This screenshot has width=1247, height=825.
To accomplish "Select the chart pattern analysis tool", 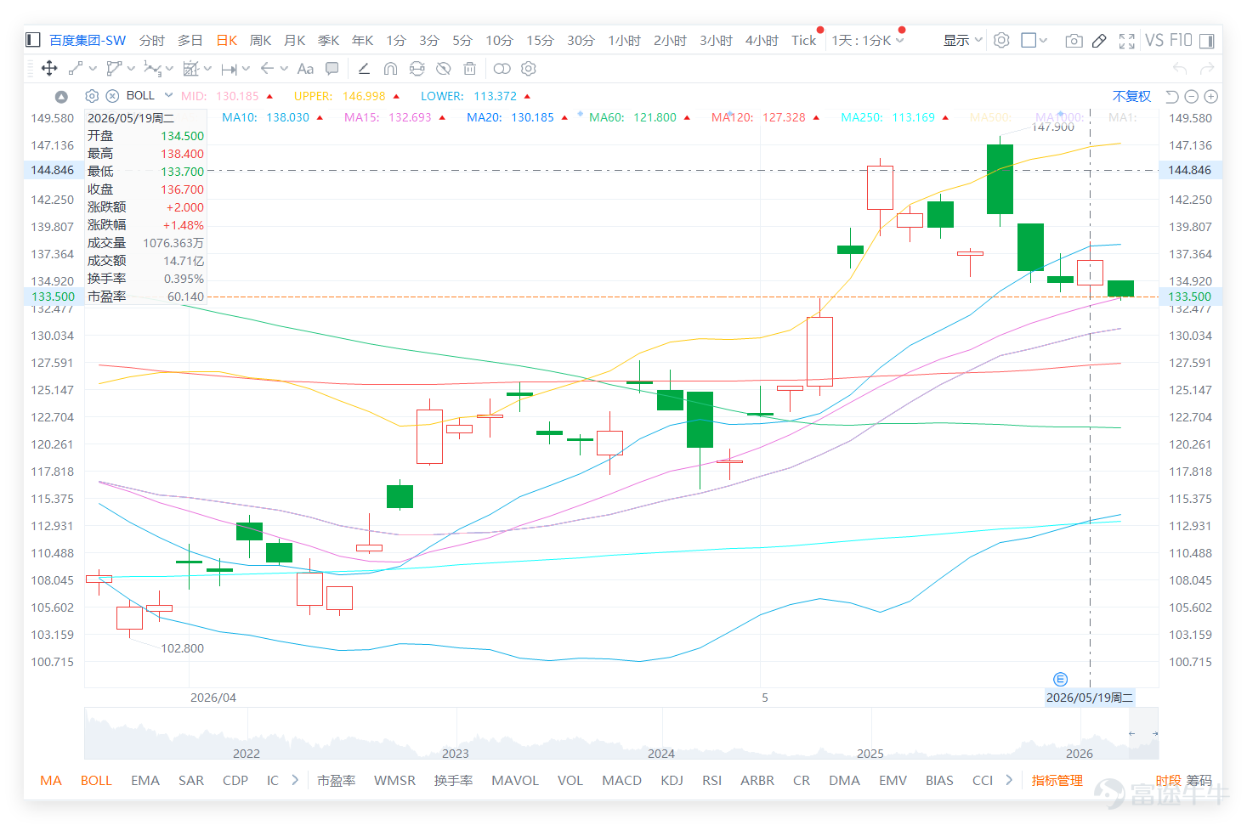I will (x=190, y=69).
